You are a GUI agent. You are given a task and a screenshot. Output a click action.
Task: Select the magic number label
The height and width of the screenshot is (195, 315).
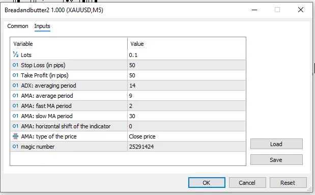coord(38,147)
